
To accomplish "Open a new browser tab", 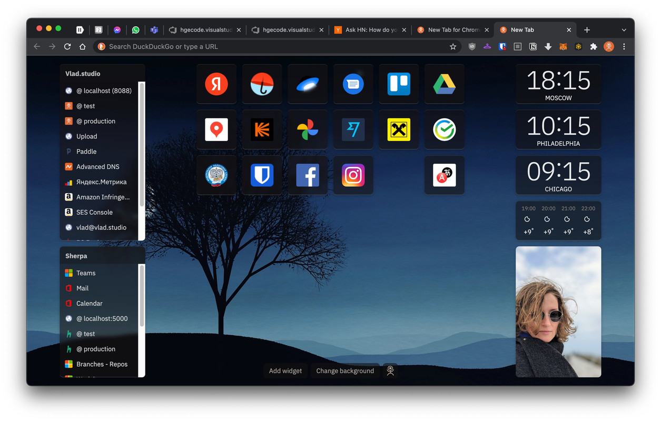I will click(x=587, y=30).
